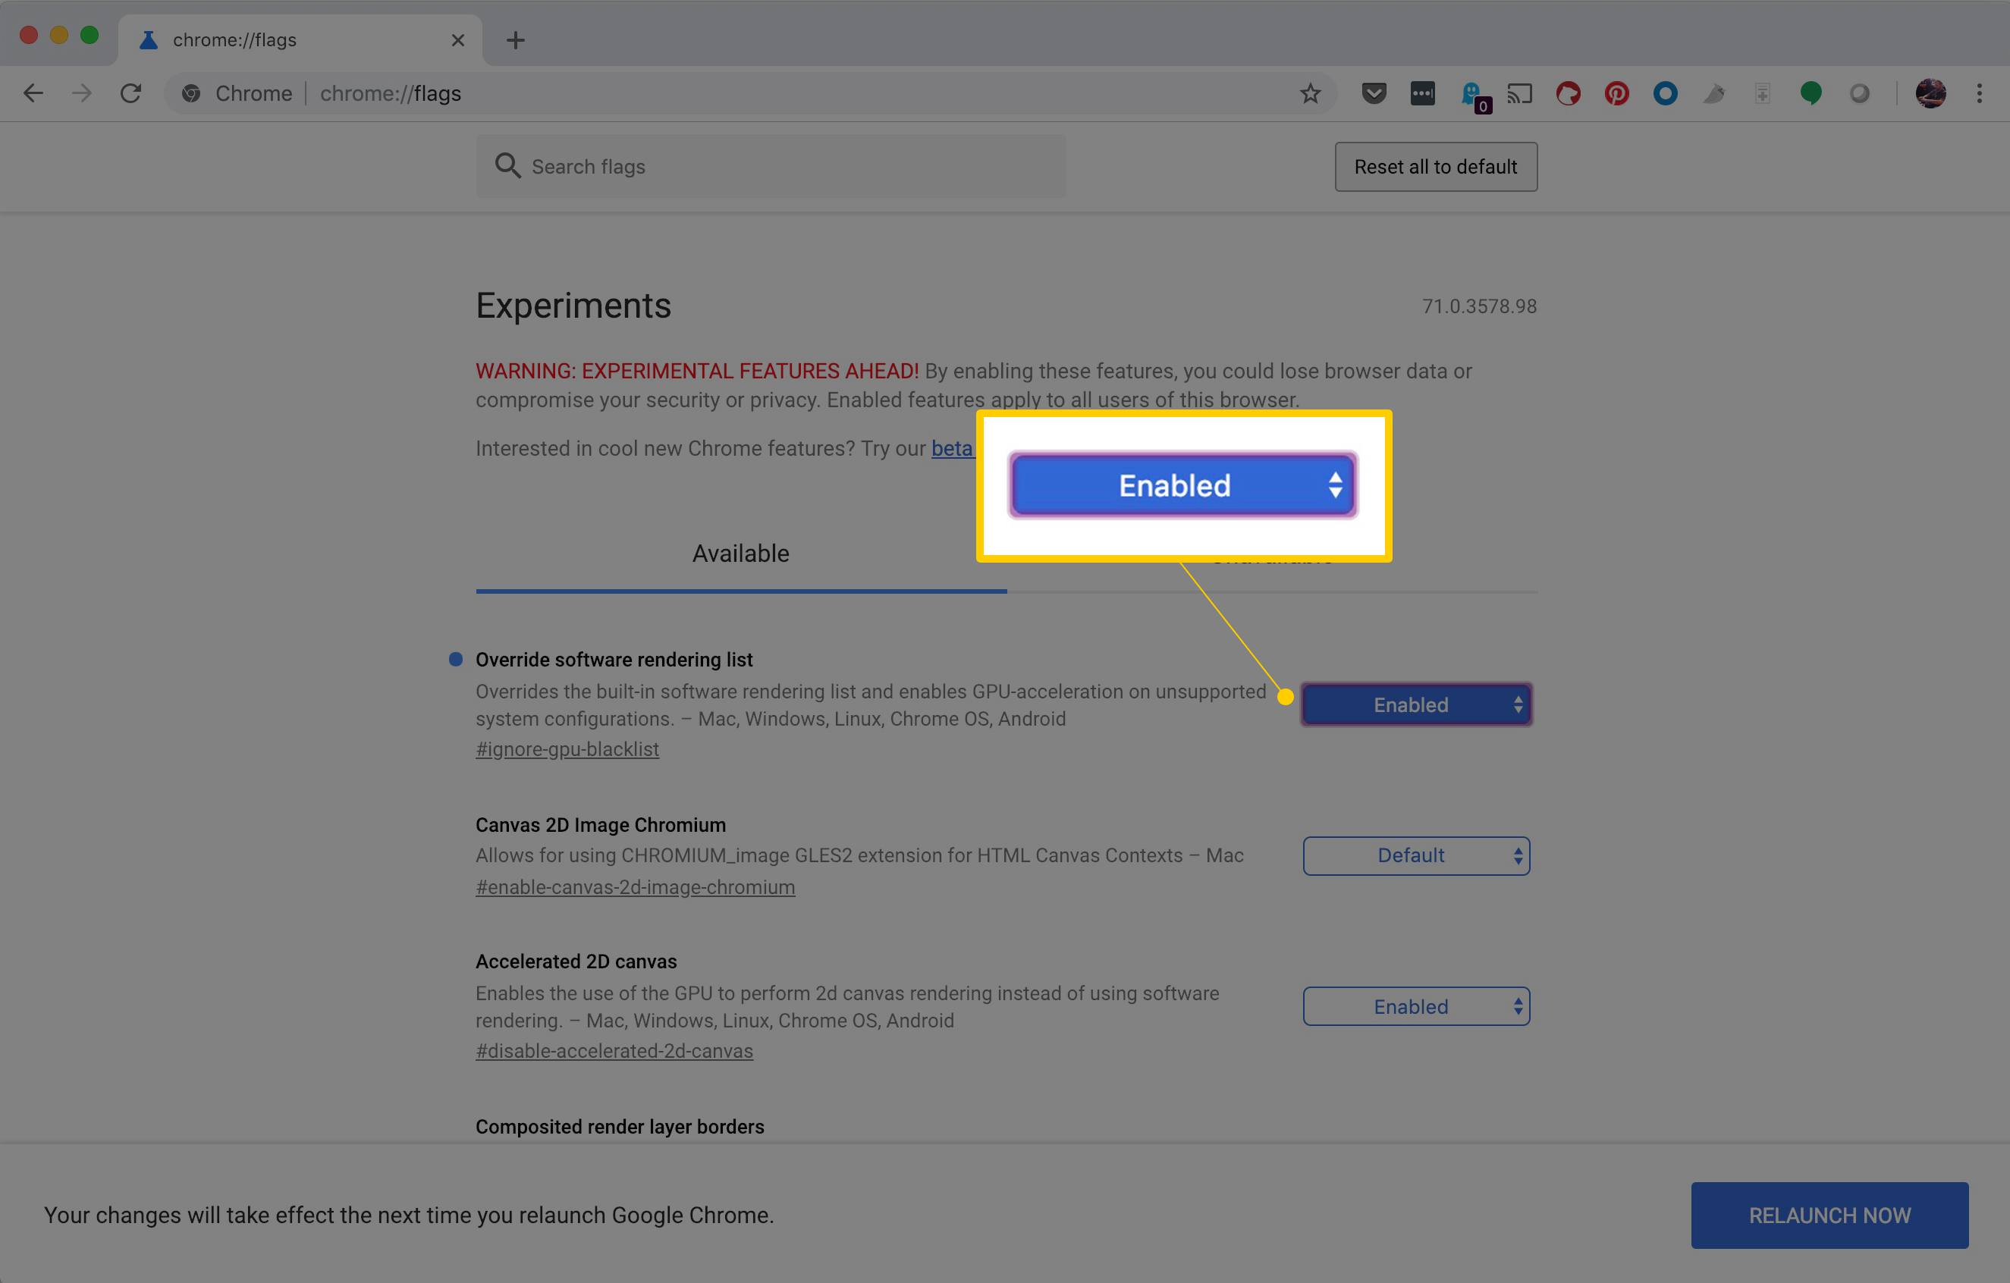Click the Cast icon in toolbar

(1520, 93)
